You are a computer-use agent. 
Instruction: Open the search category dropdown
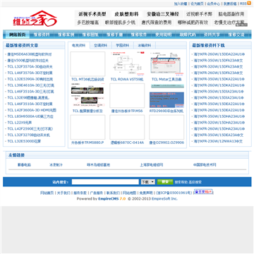pos(147,182)
